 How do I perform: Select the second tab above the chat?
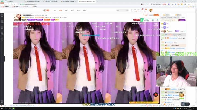click(x=169, y=17)
